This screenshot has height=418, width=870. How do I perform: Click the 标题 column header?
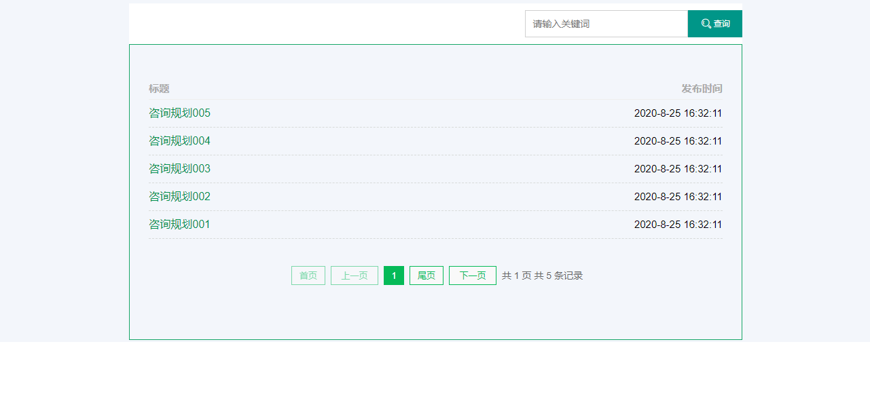click(159, 89)
